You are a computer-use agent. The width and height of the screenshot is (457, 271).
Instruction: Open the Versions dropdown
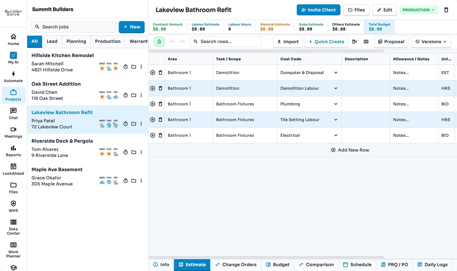pyautogui.click(x=431, y=42)
